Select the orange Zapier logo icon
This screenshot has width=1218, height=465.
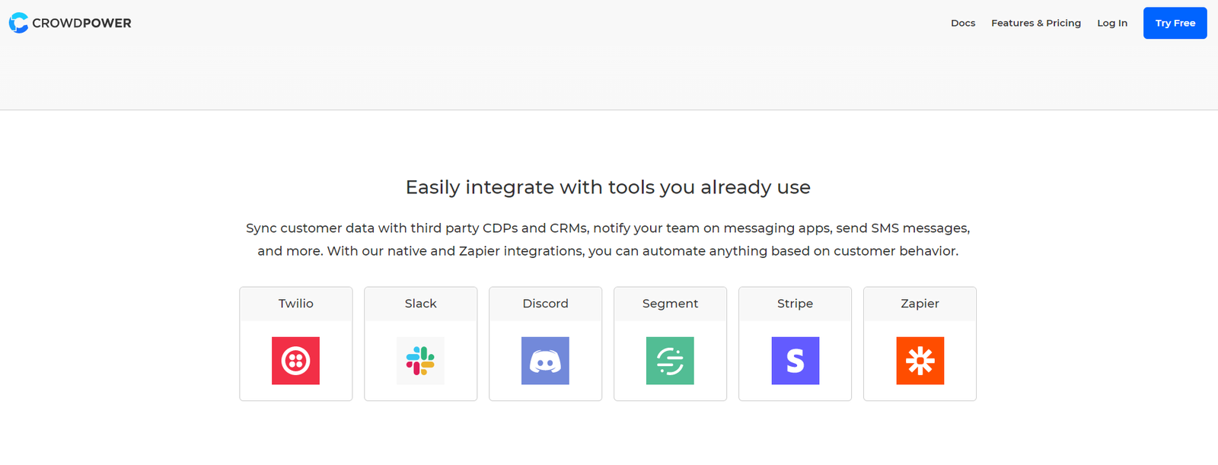(920, 361)
